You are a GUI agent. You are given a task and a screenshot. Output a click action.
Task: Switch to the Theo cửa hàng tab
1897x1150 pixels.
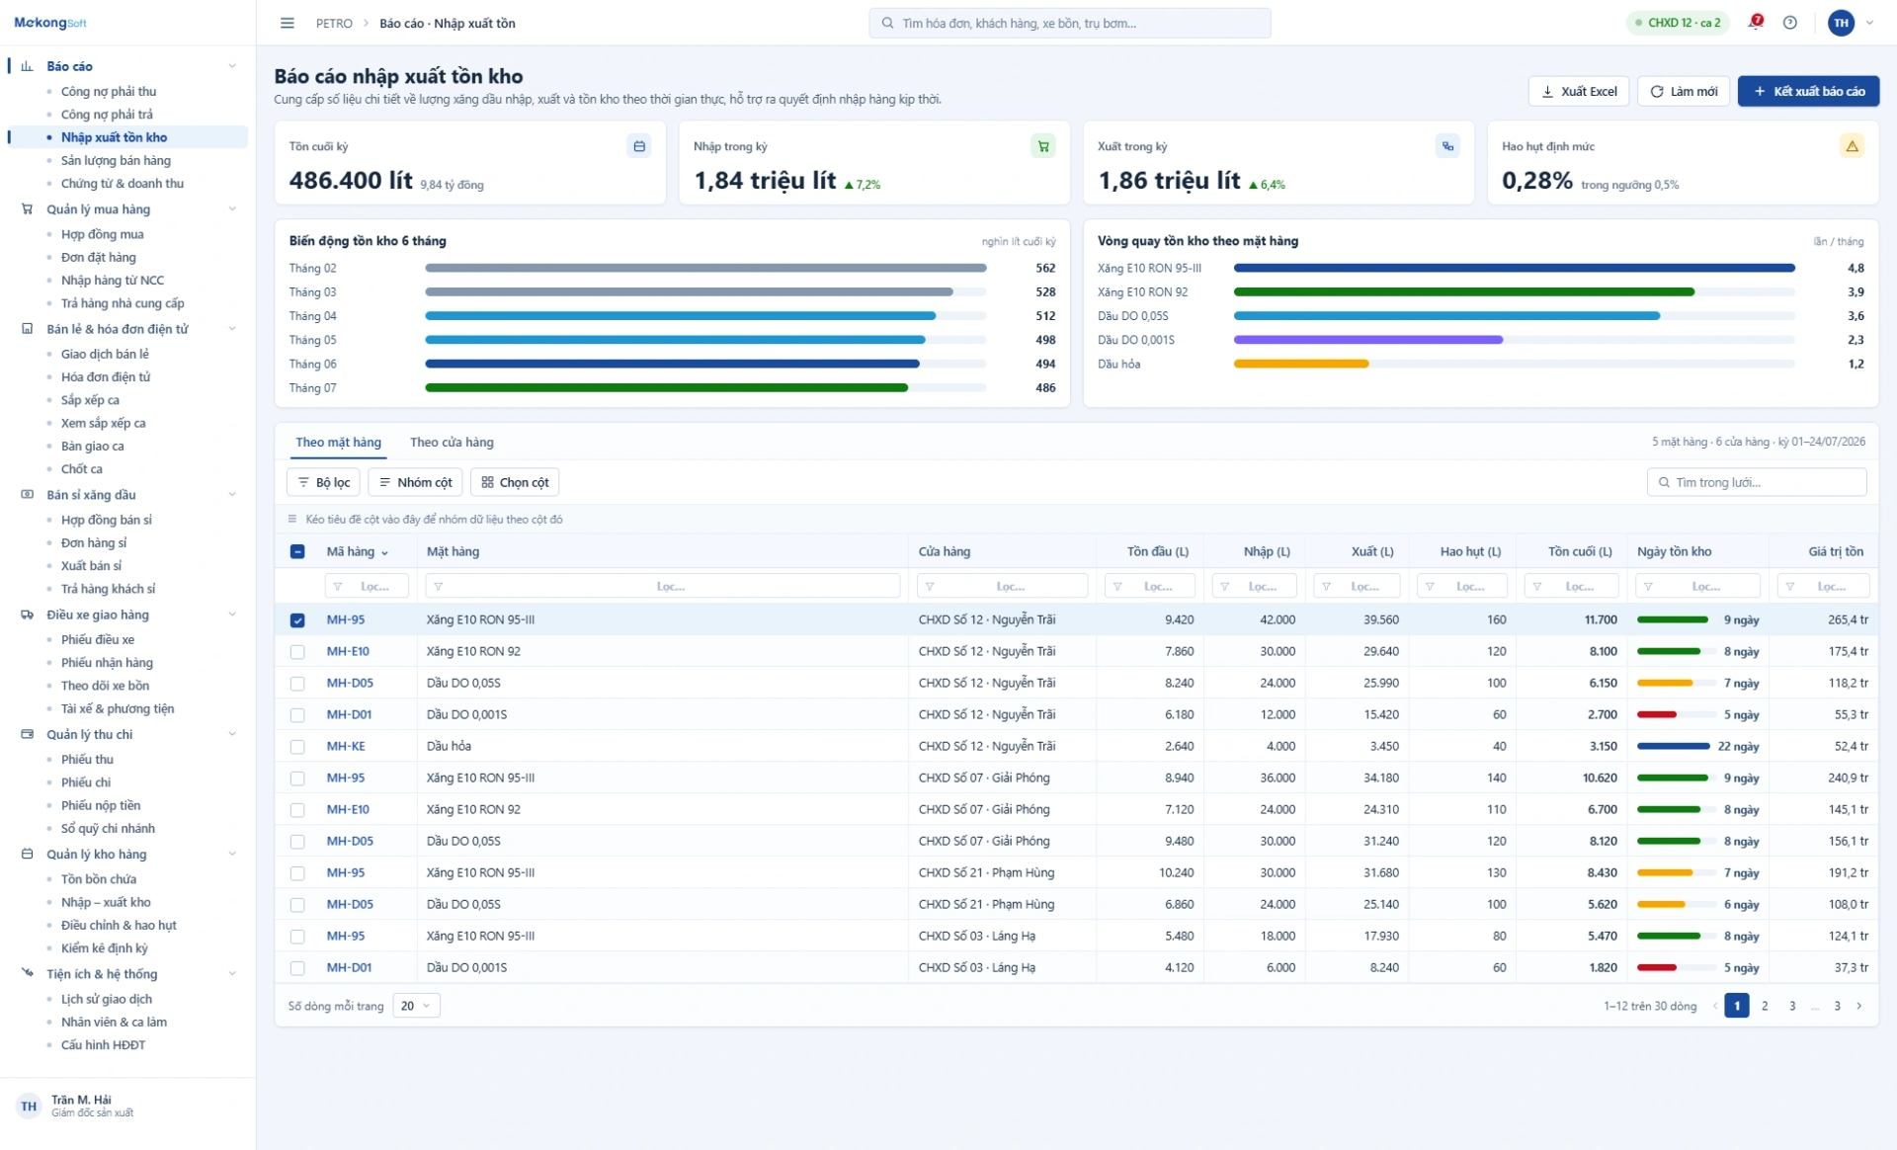tap(452, 443)
